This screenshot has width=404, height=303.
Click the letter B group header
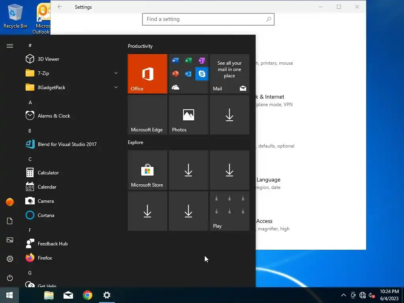30,131
